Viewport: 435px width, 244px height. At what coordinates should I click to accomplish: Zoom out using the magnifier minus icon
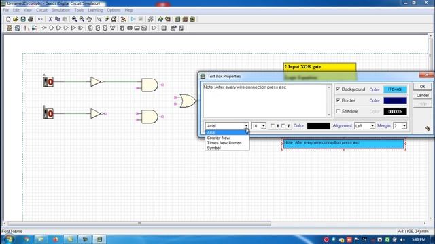point(82,19)
